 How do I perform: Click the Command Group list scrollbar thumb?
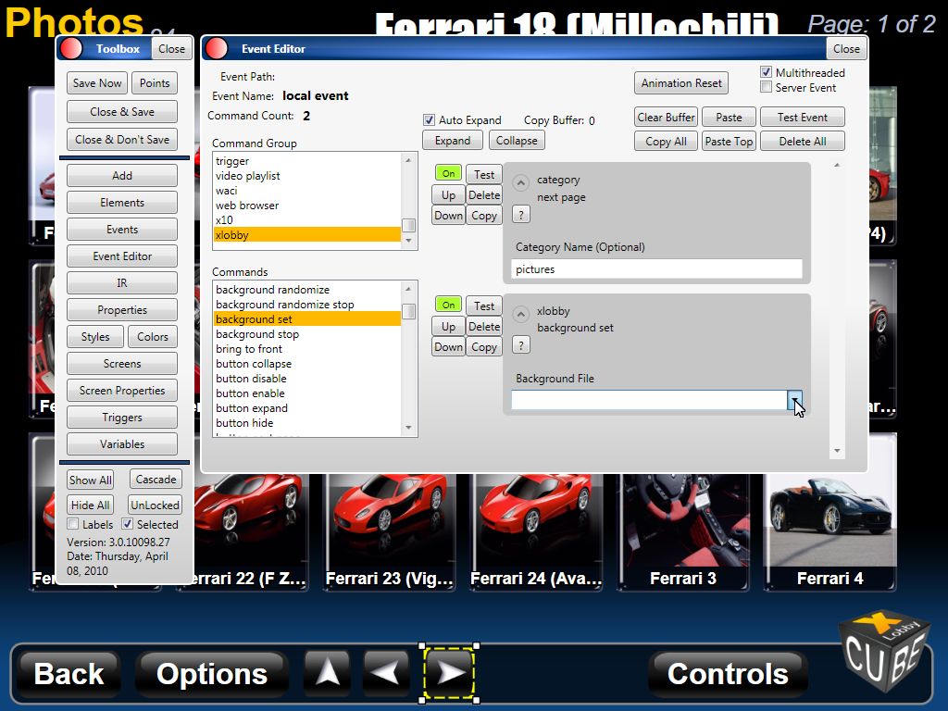[408, 225]
